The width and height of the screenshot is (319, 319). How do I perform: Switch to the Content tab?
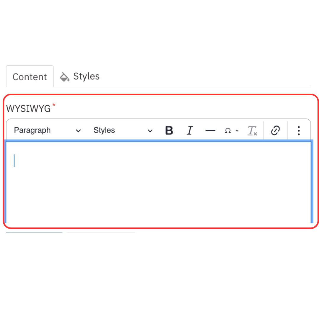tap(30, 77)
